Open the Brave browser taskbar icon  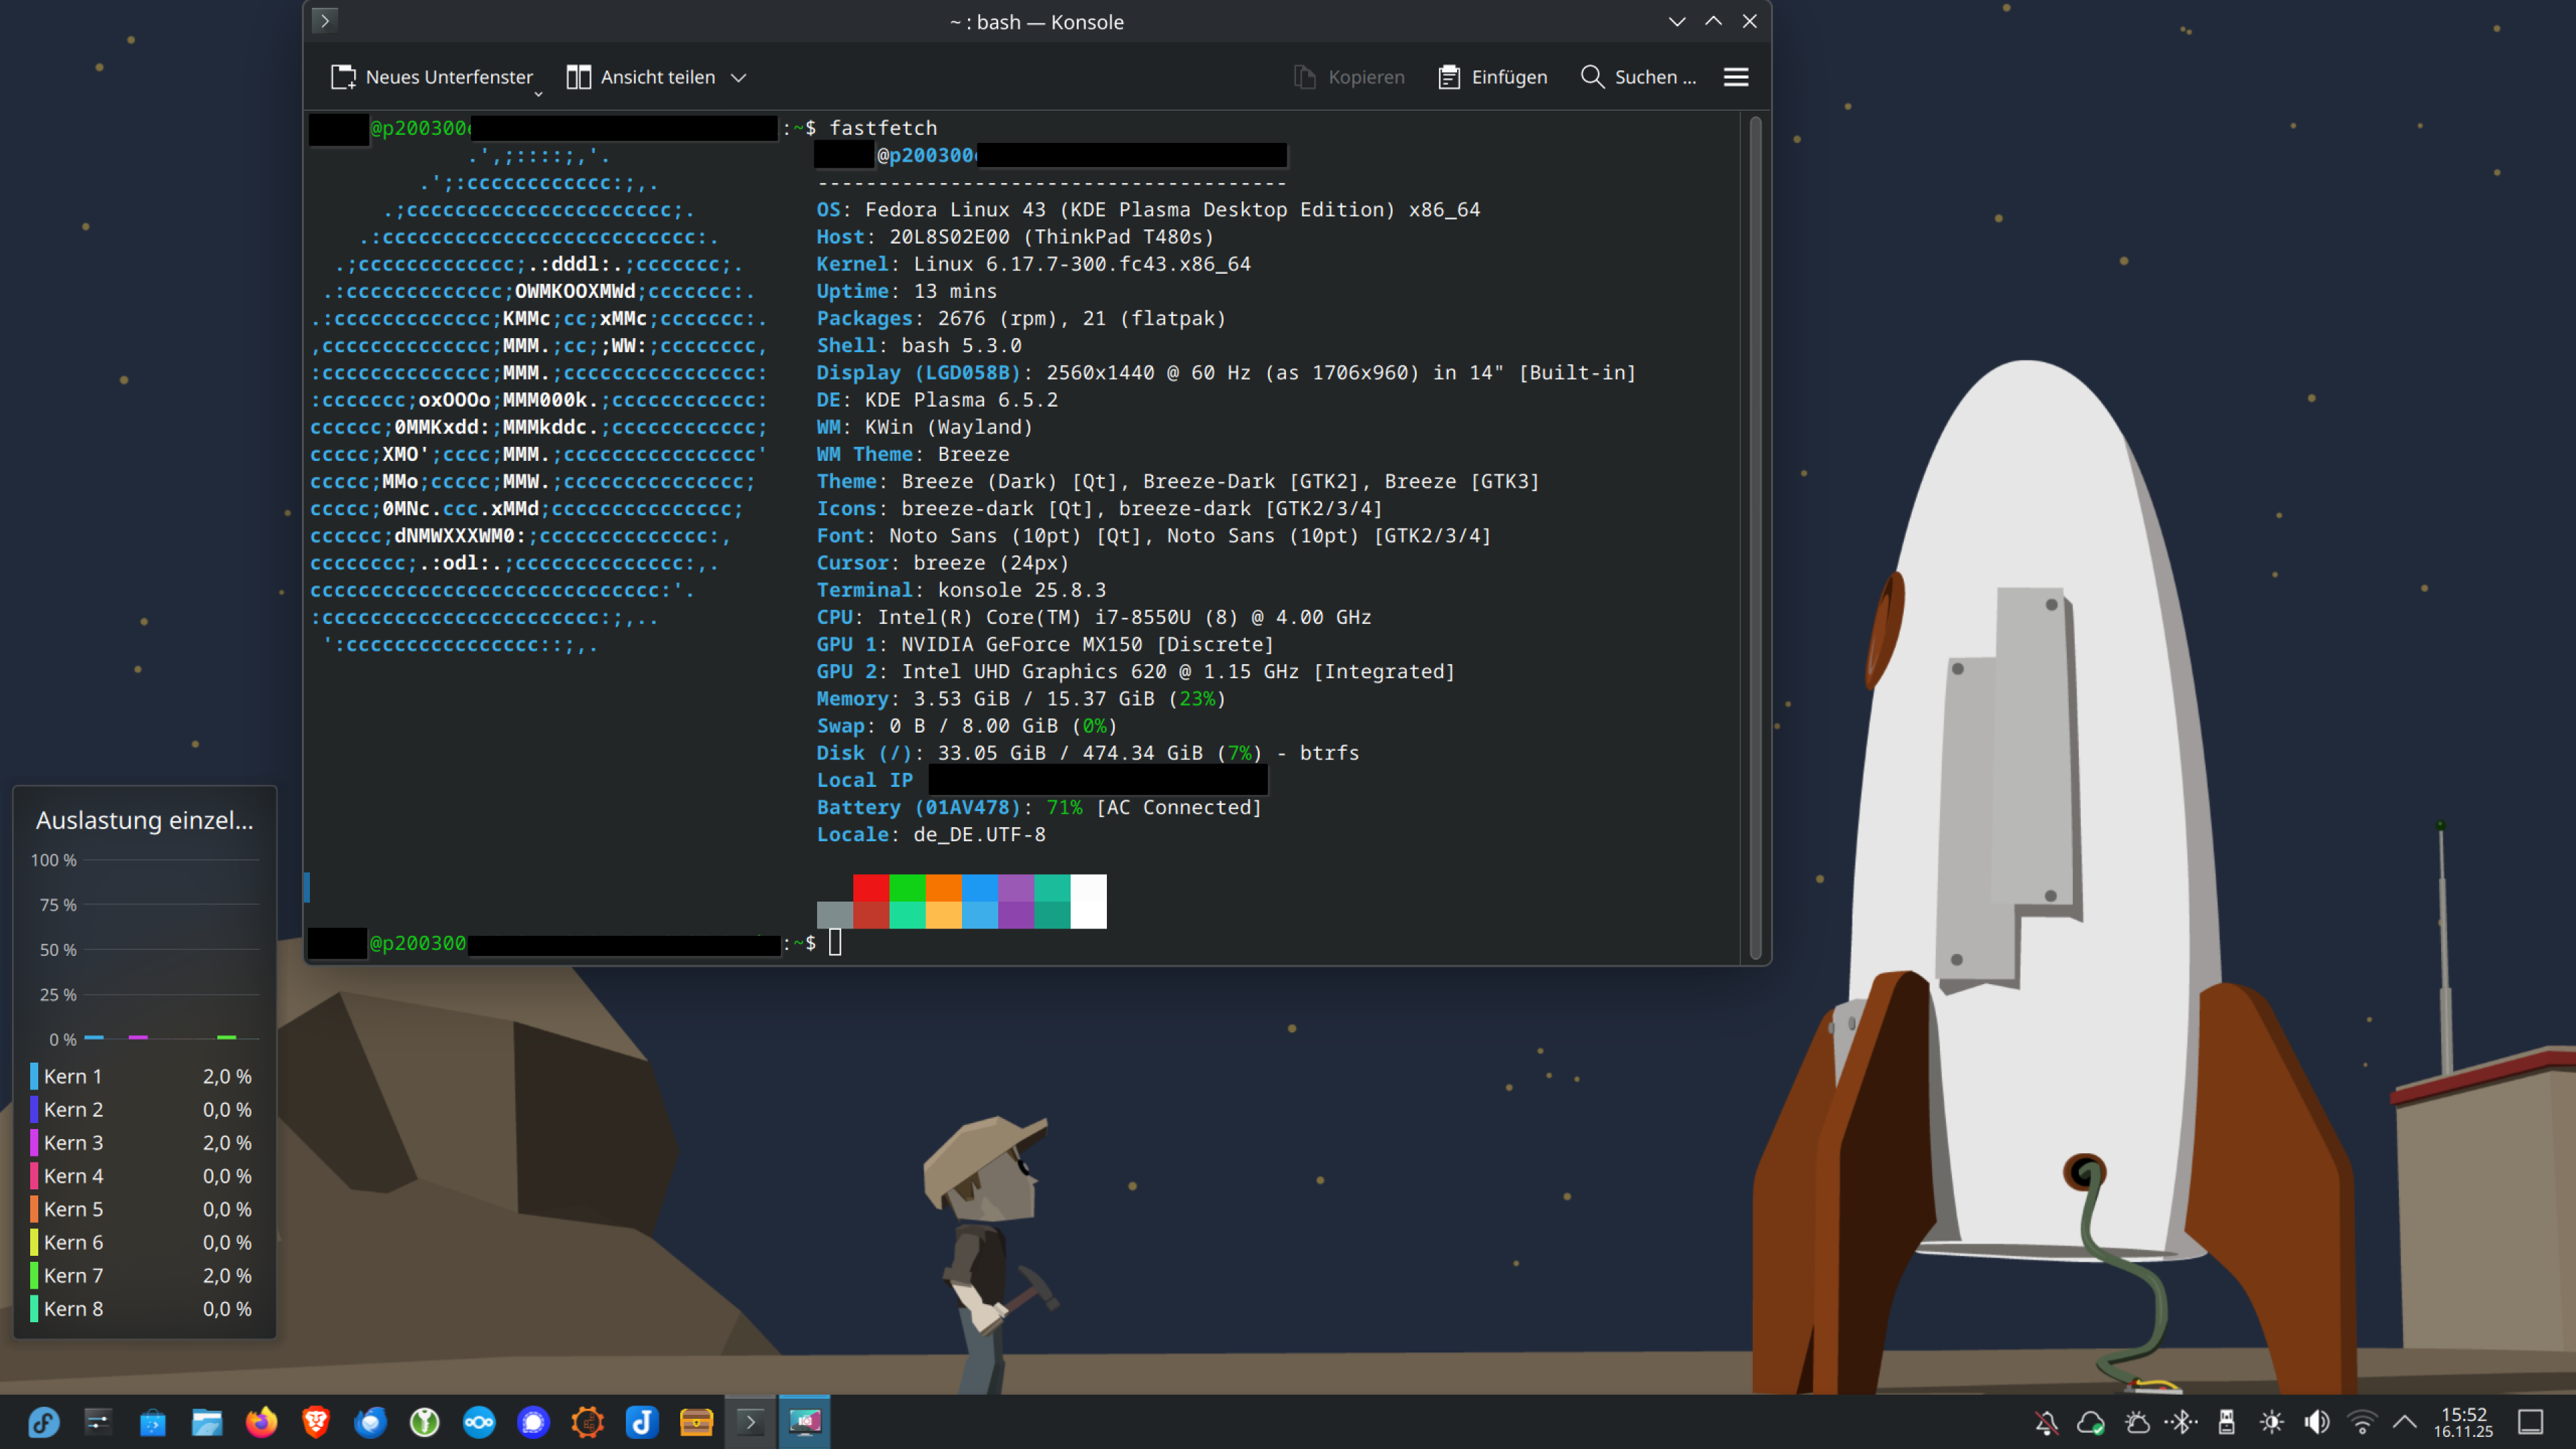click(x=316, y=1421)
